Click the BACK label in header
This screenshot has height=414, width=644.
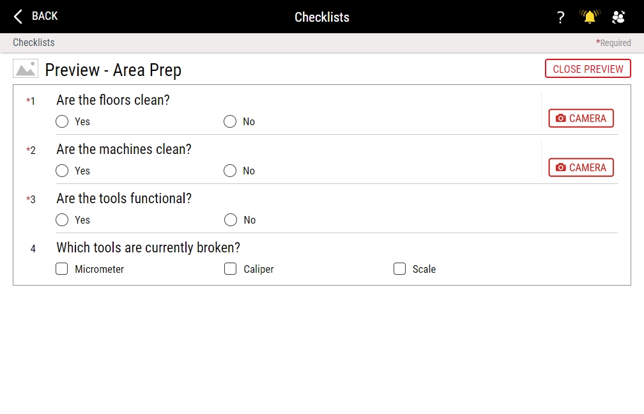[x=45, y=16]
